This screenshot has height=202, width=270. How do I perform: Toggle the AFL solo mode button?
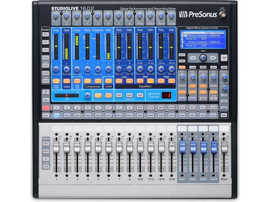pos(214,92)
